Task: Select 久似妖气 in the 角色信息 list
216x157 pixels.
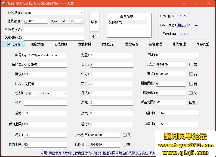Action: (126, 22)
